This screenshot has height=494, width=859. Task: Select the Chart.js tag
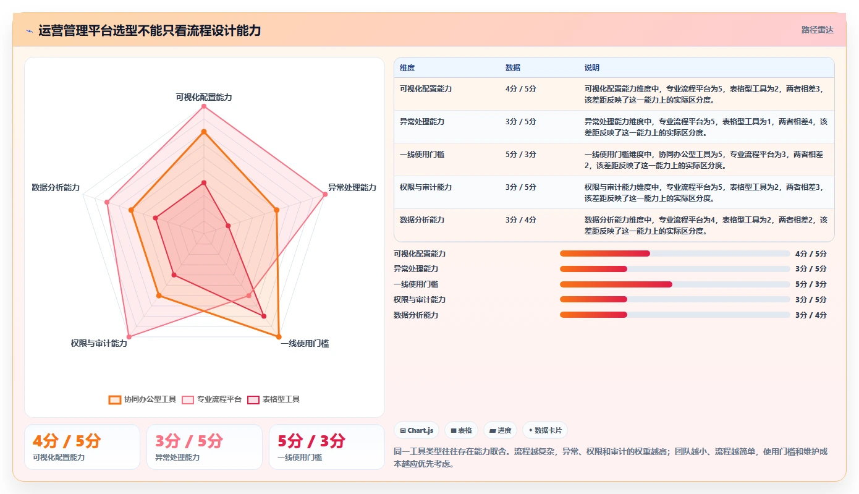point(416,430)
